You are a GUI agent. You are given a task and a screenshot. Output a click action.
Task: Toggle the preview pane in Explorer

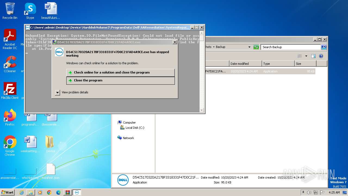coord(313,56)
